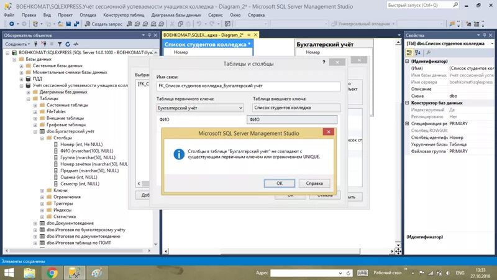This screenshot has height=280, width=497.
Task: Click the Object Explorer vertical scrollbar down arrow
Action: tap(156, 245)
